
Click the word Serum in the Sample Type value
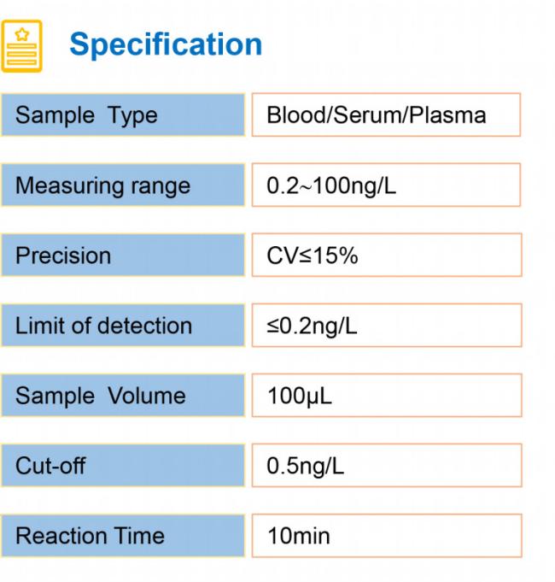coord(353,115)
